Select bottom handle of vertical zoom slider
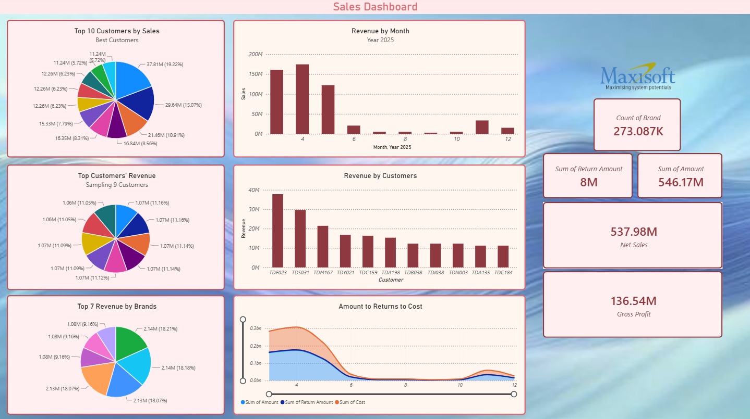The image size is (750, 419). [243, 381]
